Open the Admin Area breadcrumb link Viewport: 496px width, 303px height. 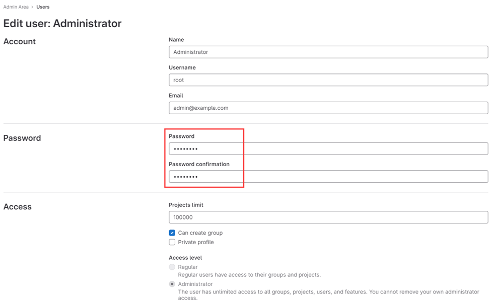(16, 7)
